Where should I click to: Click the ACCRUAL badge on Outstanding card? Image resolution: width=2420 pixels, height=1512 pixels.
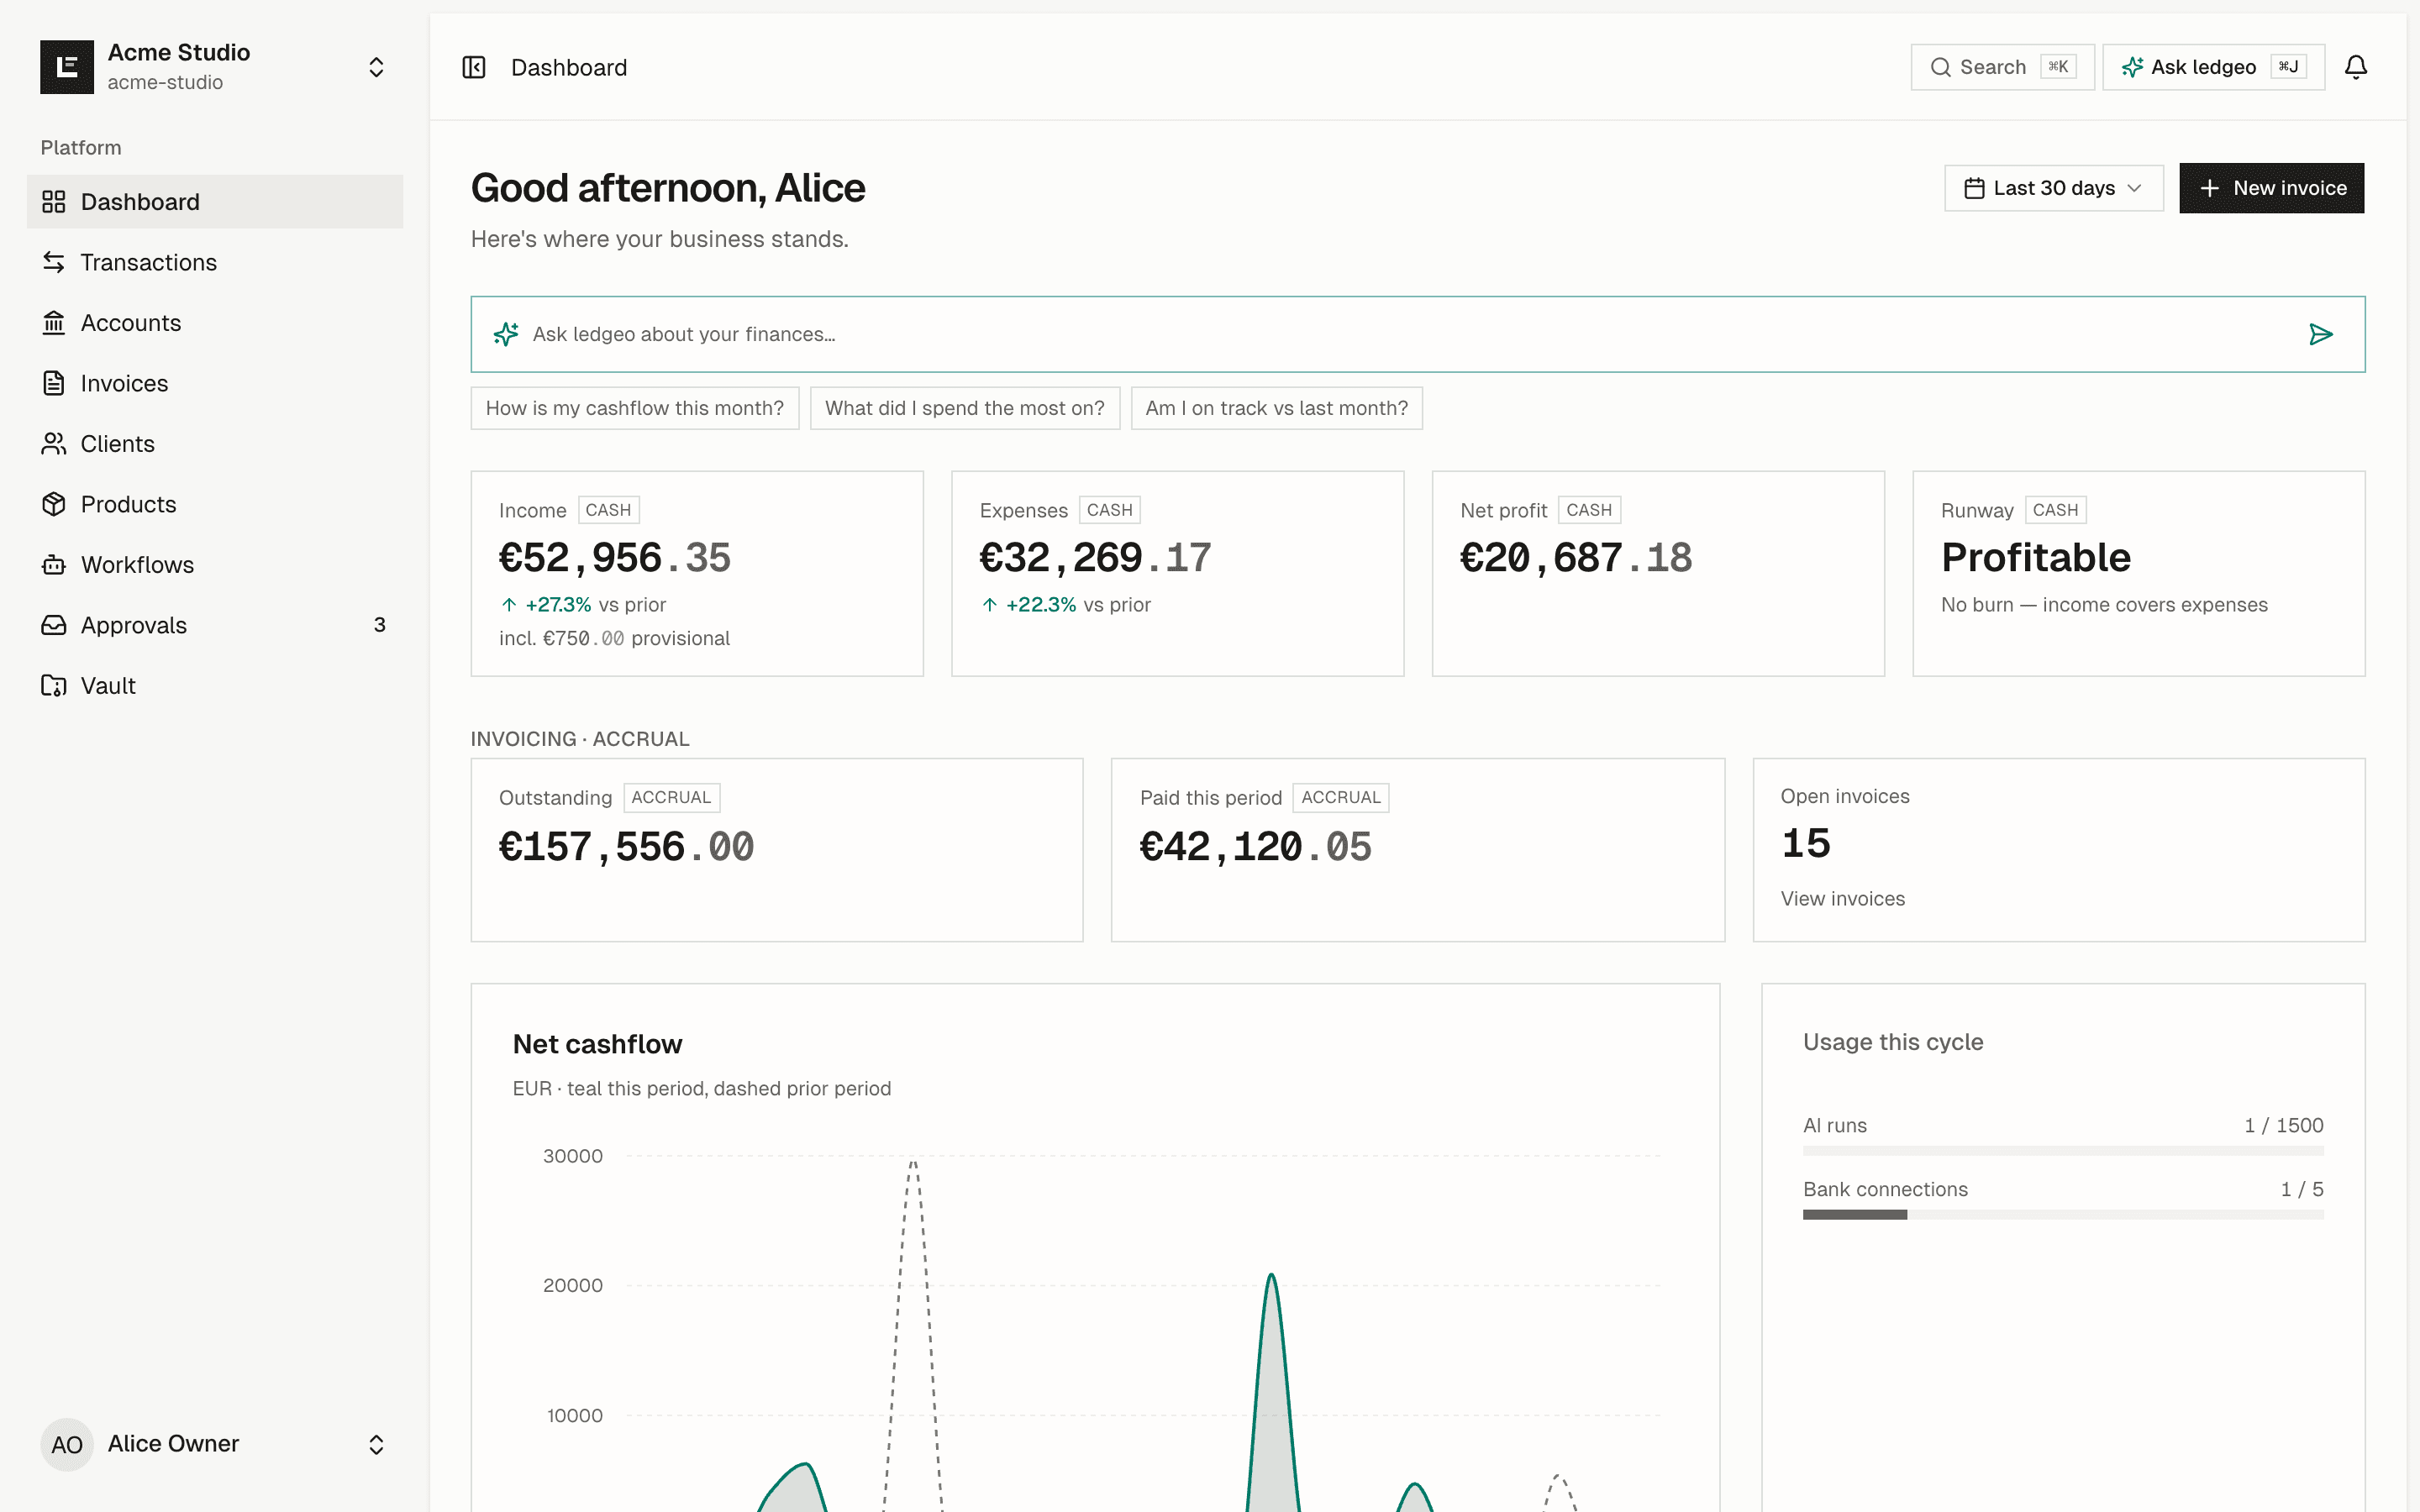click(x=671, y=797)
